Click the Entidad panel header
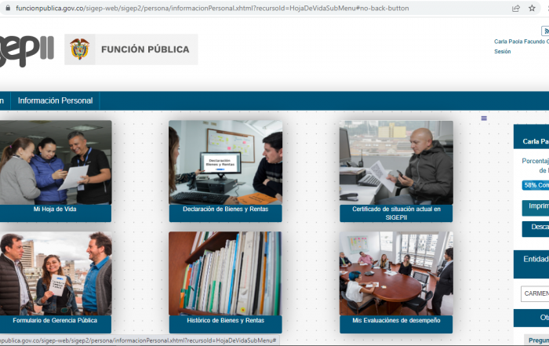This screenshot has height=346, width=549. coord(531,264)
